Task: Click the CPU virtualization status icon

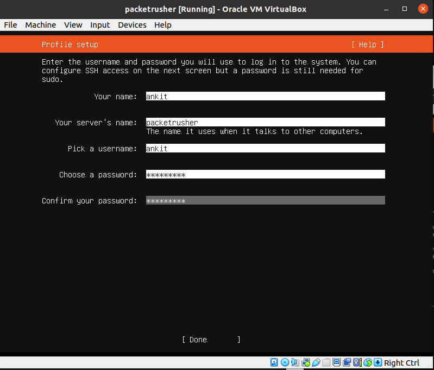Action: tap(357, 362)
